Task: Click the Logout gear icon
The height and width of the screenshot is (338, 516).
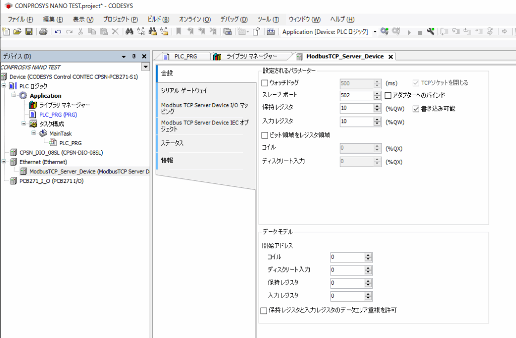Action: coord(396,32)
